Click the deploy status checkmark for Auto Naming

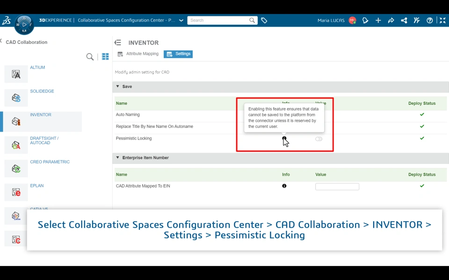click(x=422, y=114)
